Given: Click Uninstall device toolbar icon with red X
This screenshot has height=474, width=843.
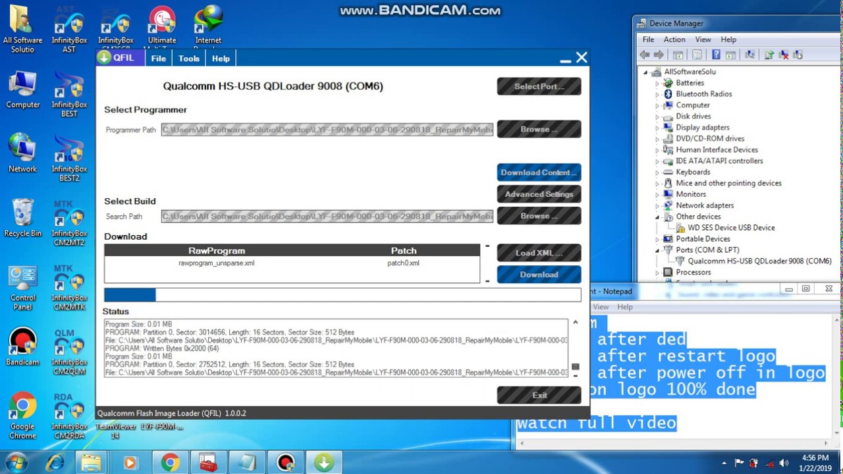Looking at the screenshot, I should [x=783, y=55].
